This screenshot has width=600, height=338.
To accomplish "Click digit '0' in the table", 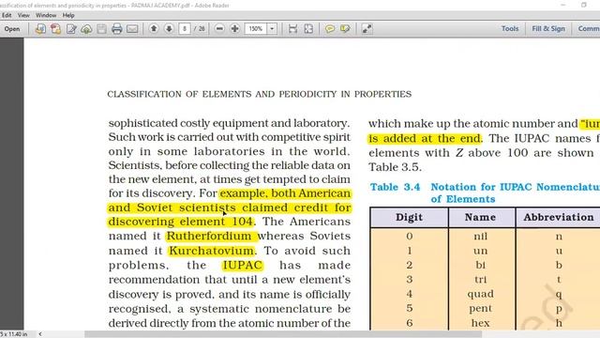I will click(409, 236).
